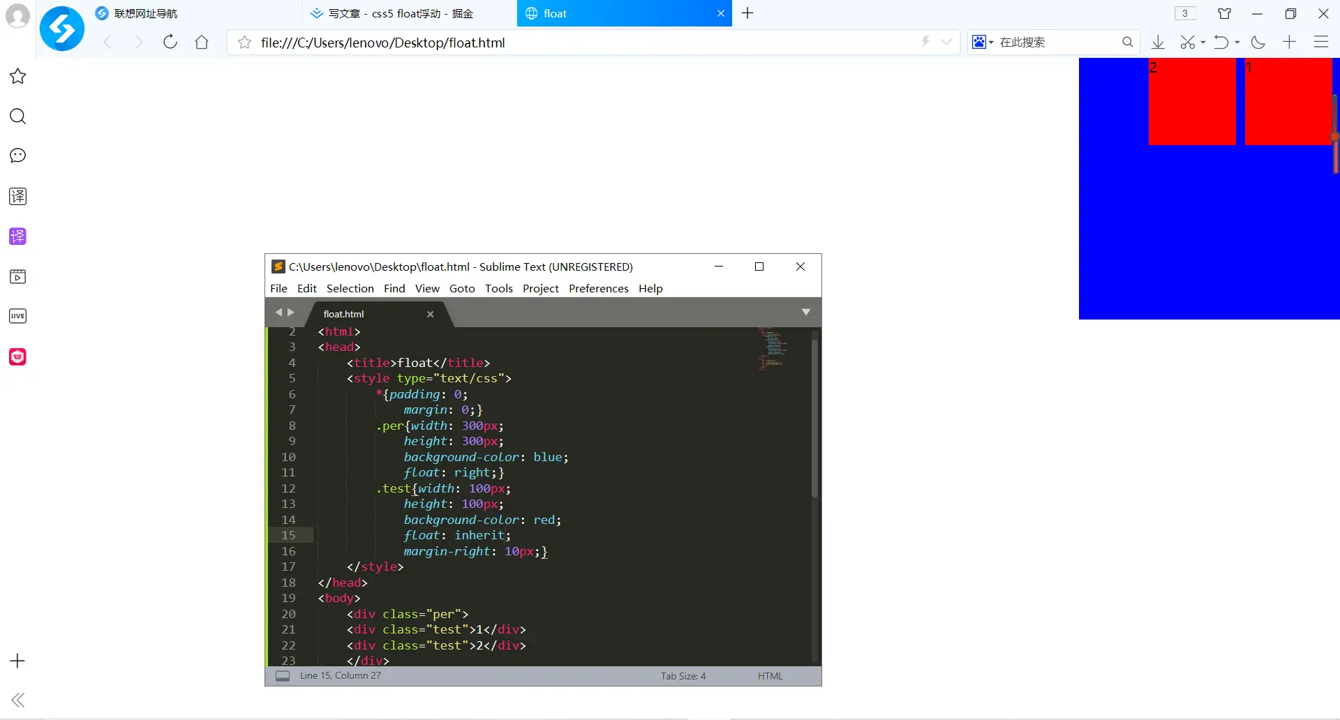Click the Sublime minimap preview

[773, 348]
